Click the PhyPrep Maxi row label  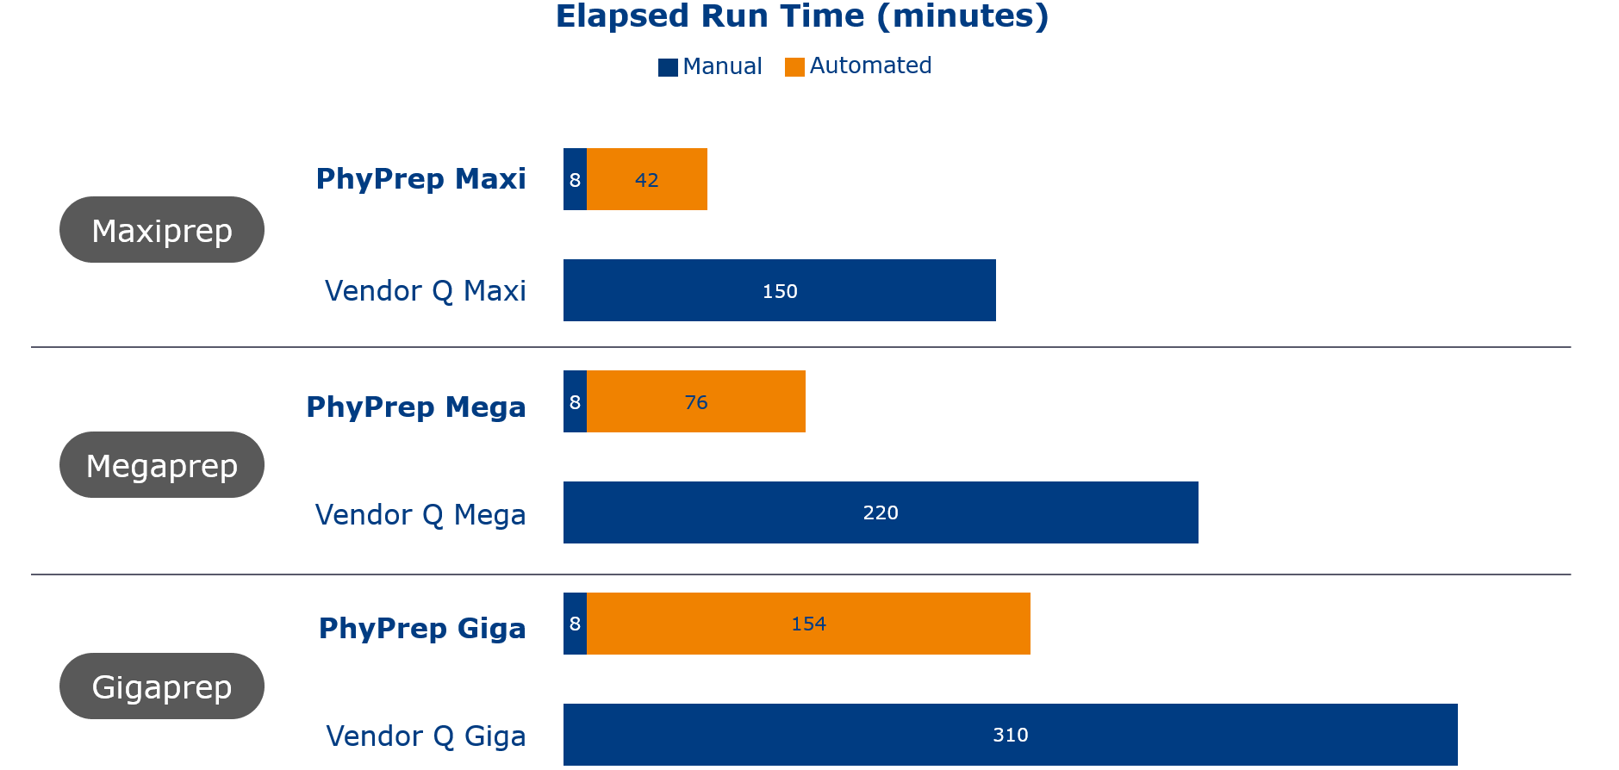pos(420,179)
